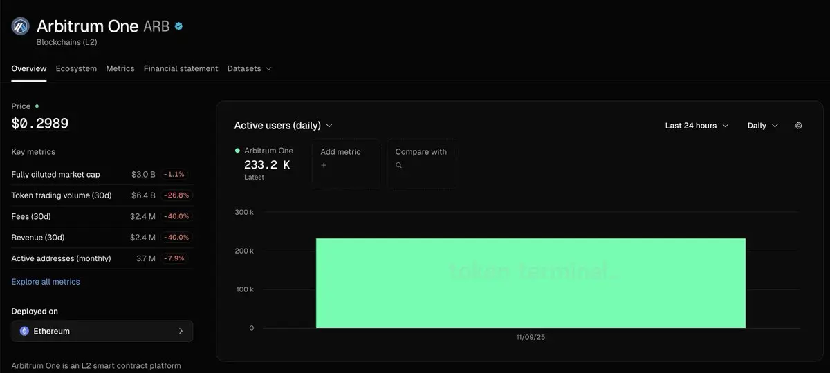Expand the Datasets dropdown menu
The image size is (830, 373).
coord(250,68)
